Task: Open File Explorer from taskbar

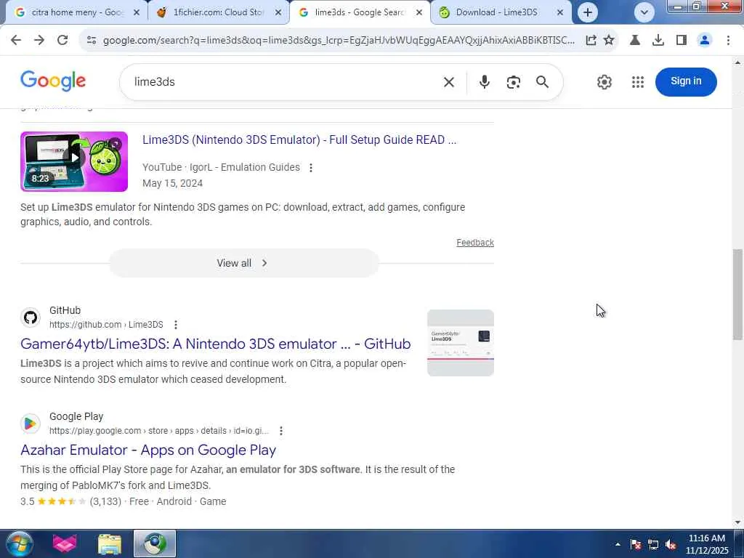Action: (x=110, y=543)
